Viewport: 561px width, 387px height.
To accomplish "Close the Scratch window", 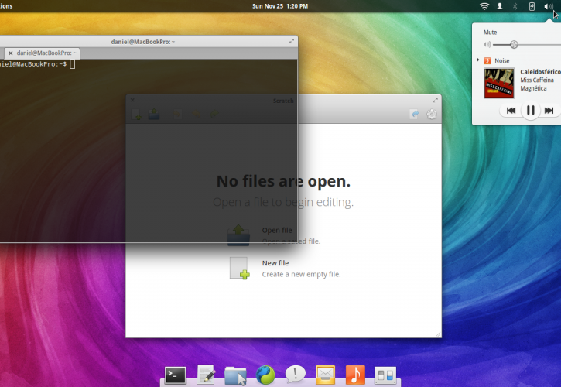I will (132, 101).
